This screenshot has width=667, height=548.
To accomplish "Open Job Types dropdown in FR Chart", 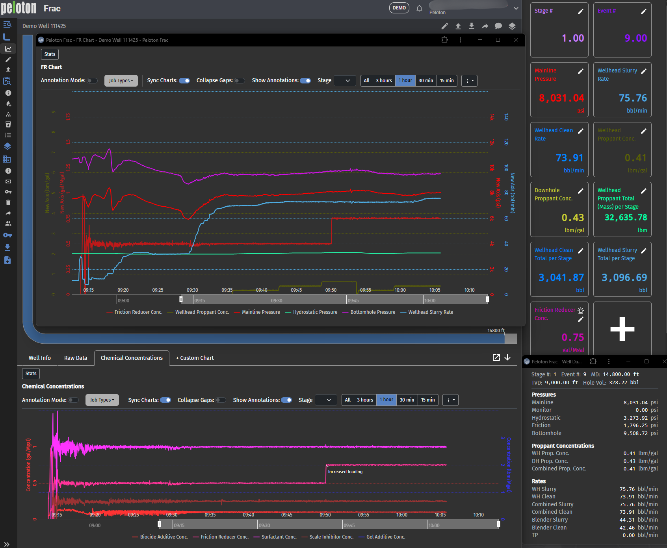I will click(x=121, y=81).
